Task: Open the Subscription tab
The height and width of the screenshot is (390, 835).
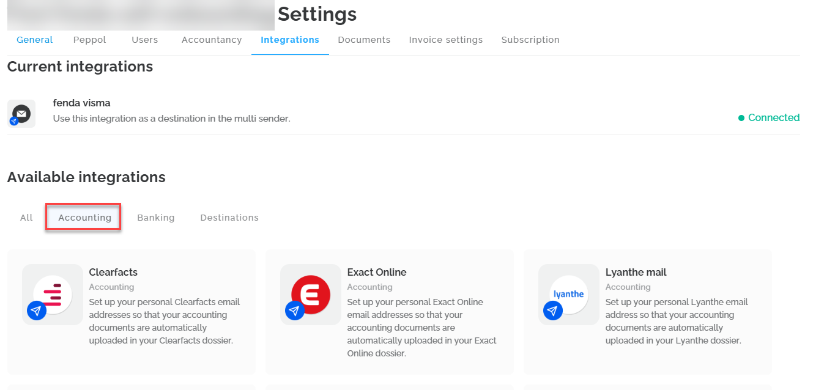Action: pos(530,40)
